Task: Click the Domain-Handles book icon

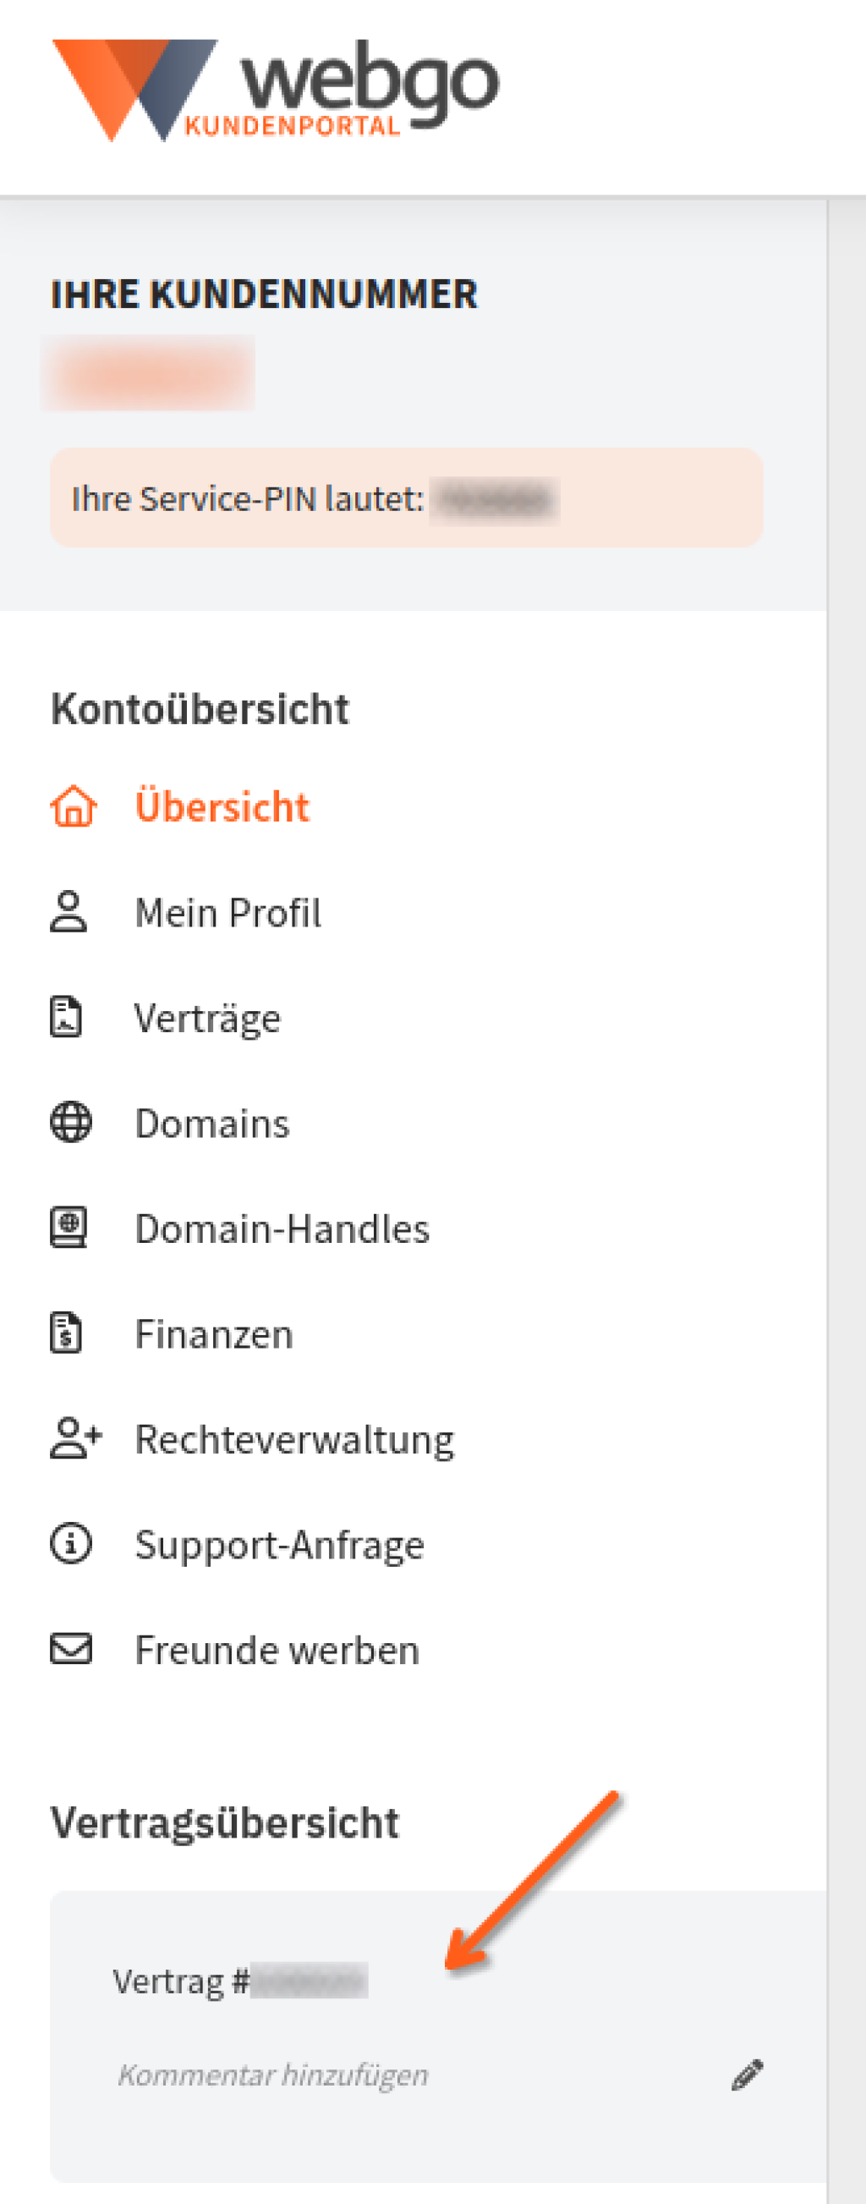Action: 69,1228
